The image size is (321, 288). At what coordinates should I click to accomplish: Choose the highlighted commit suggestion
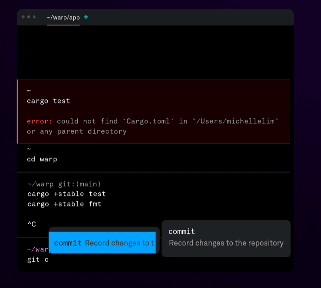102,243
